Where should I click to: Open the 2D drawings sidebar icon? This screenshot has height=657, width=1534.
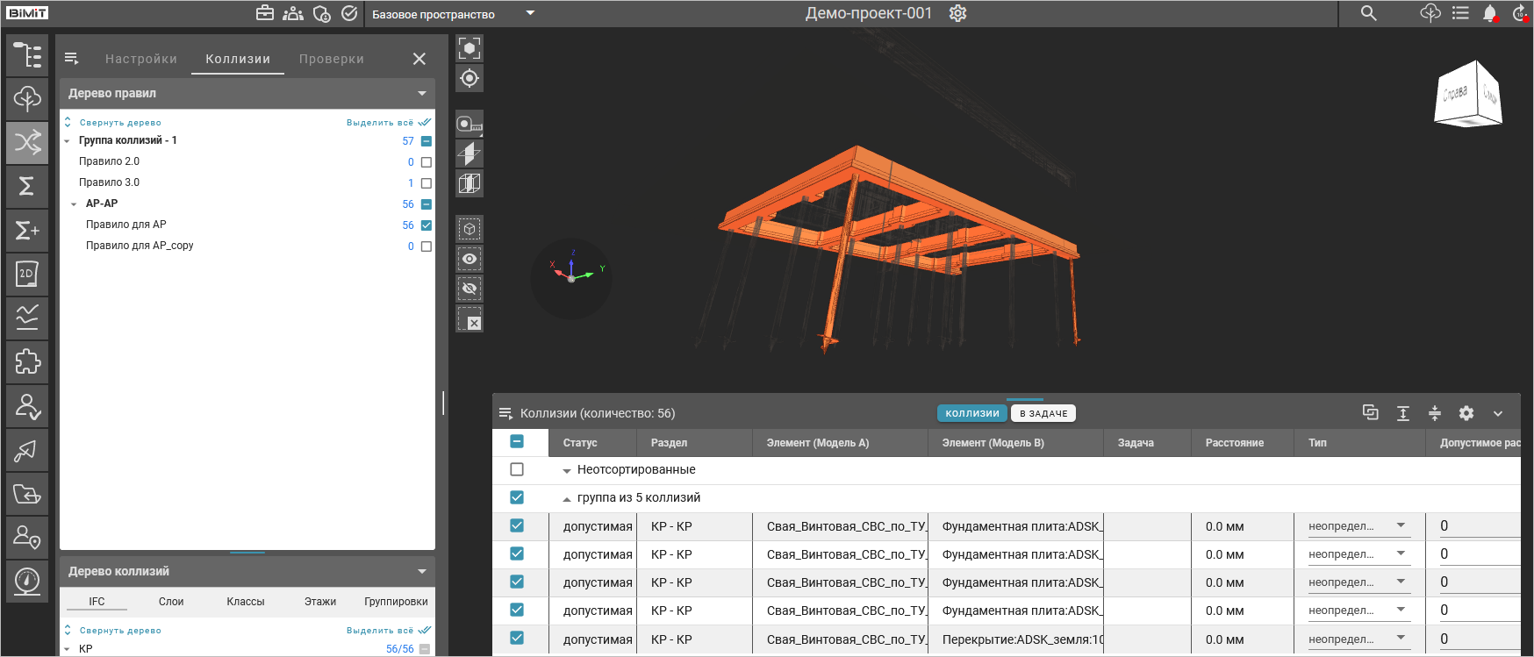point(27,274)
